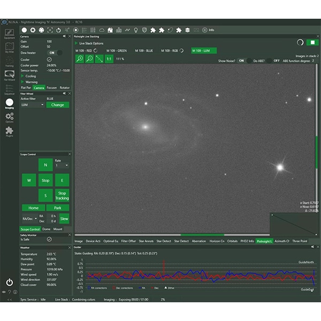This screenshot has width=321, height=321.
Task: Switch to the M 109 - GREEN tab
Action: click(117, 51)
